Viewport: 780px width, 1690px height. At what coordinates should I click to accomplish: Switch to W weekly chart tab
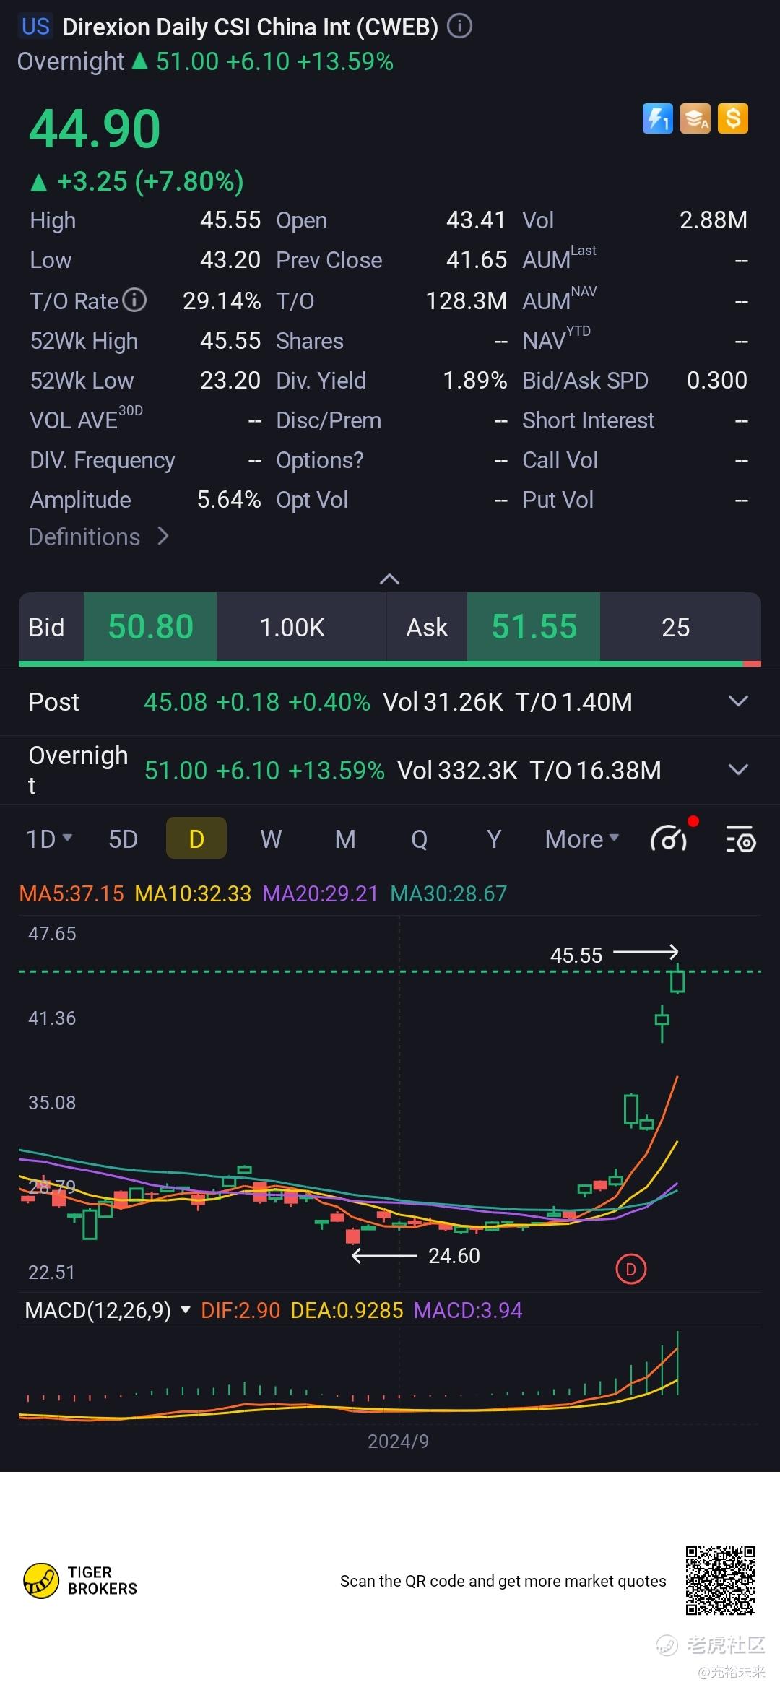pyautogui.click(x=271, y=838)
